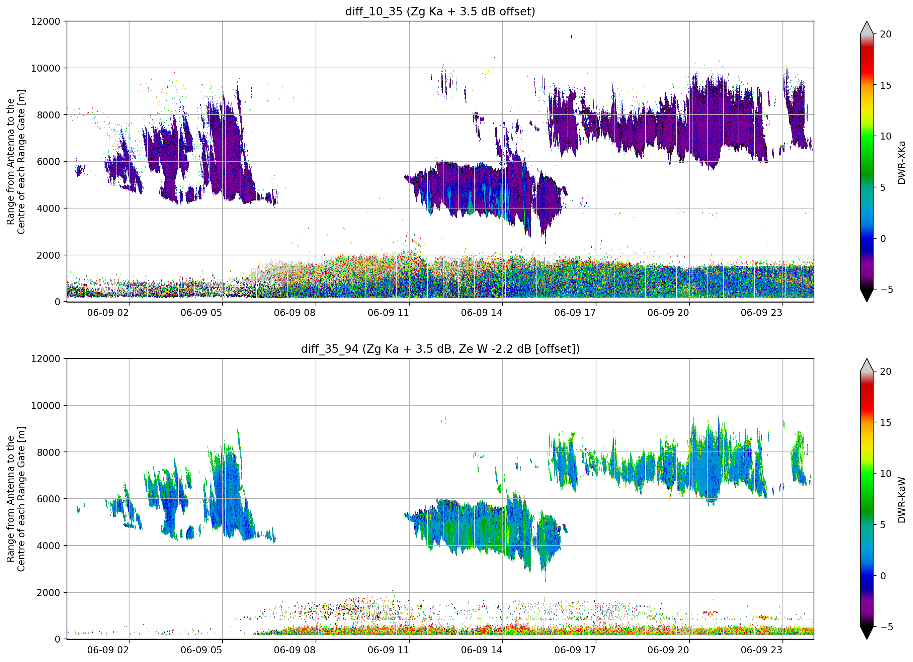Click the '06-09 20' tick in the diff_10_35 plot
The image size is (913, 662).
[668, 313]
